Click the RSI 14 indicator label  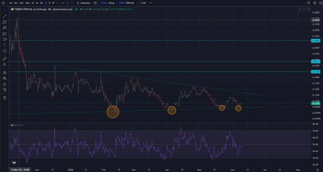[14, 125]
